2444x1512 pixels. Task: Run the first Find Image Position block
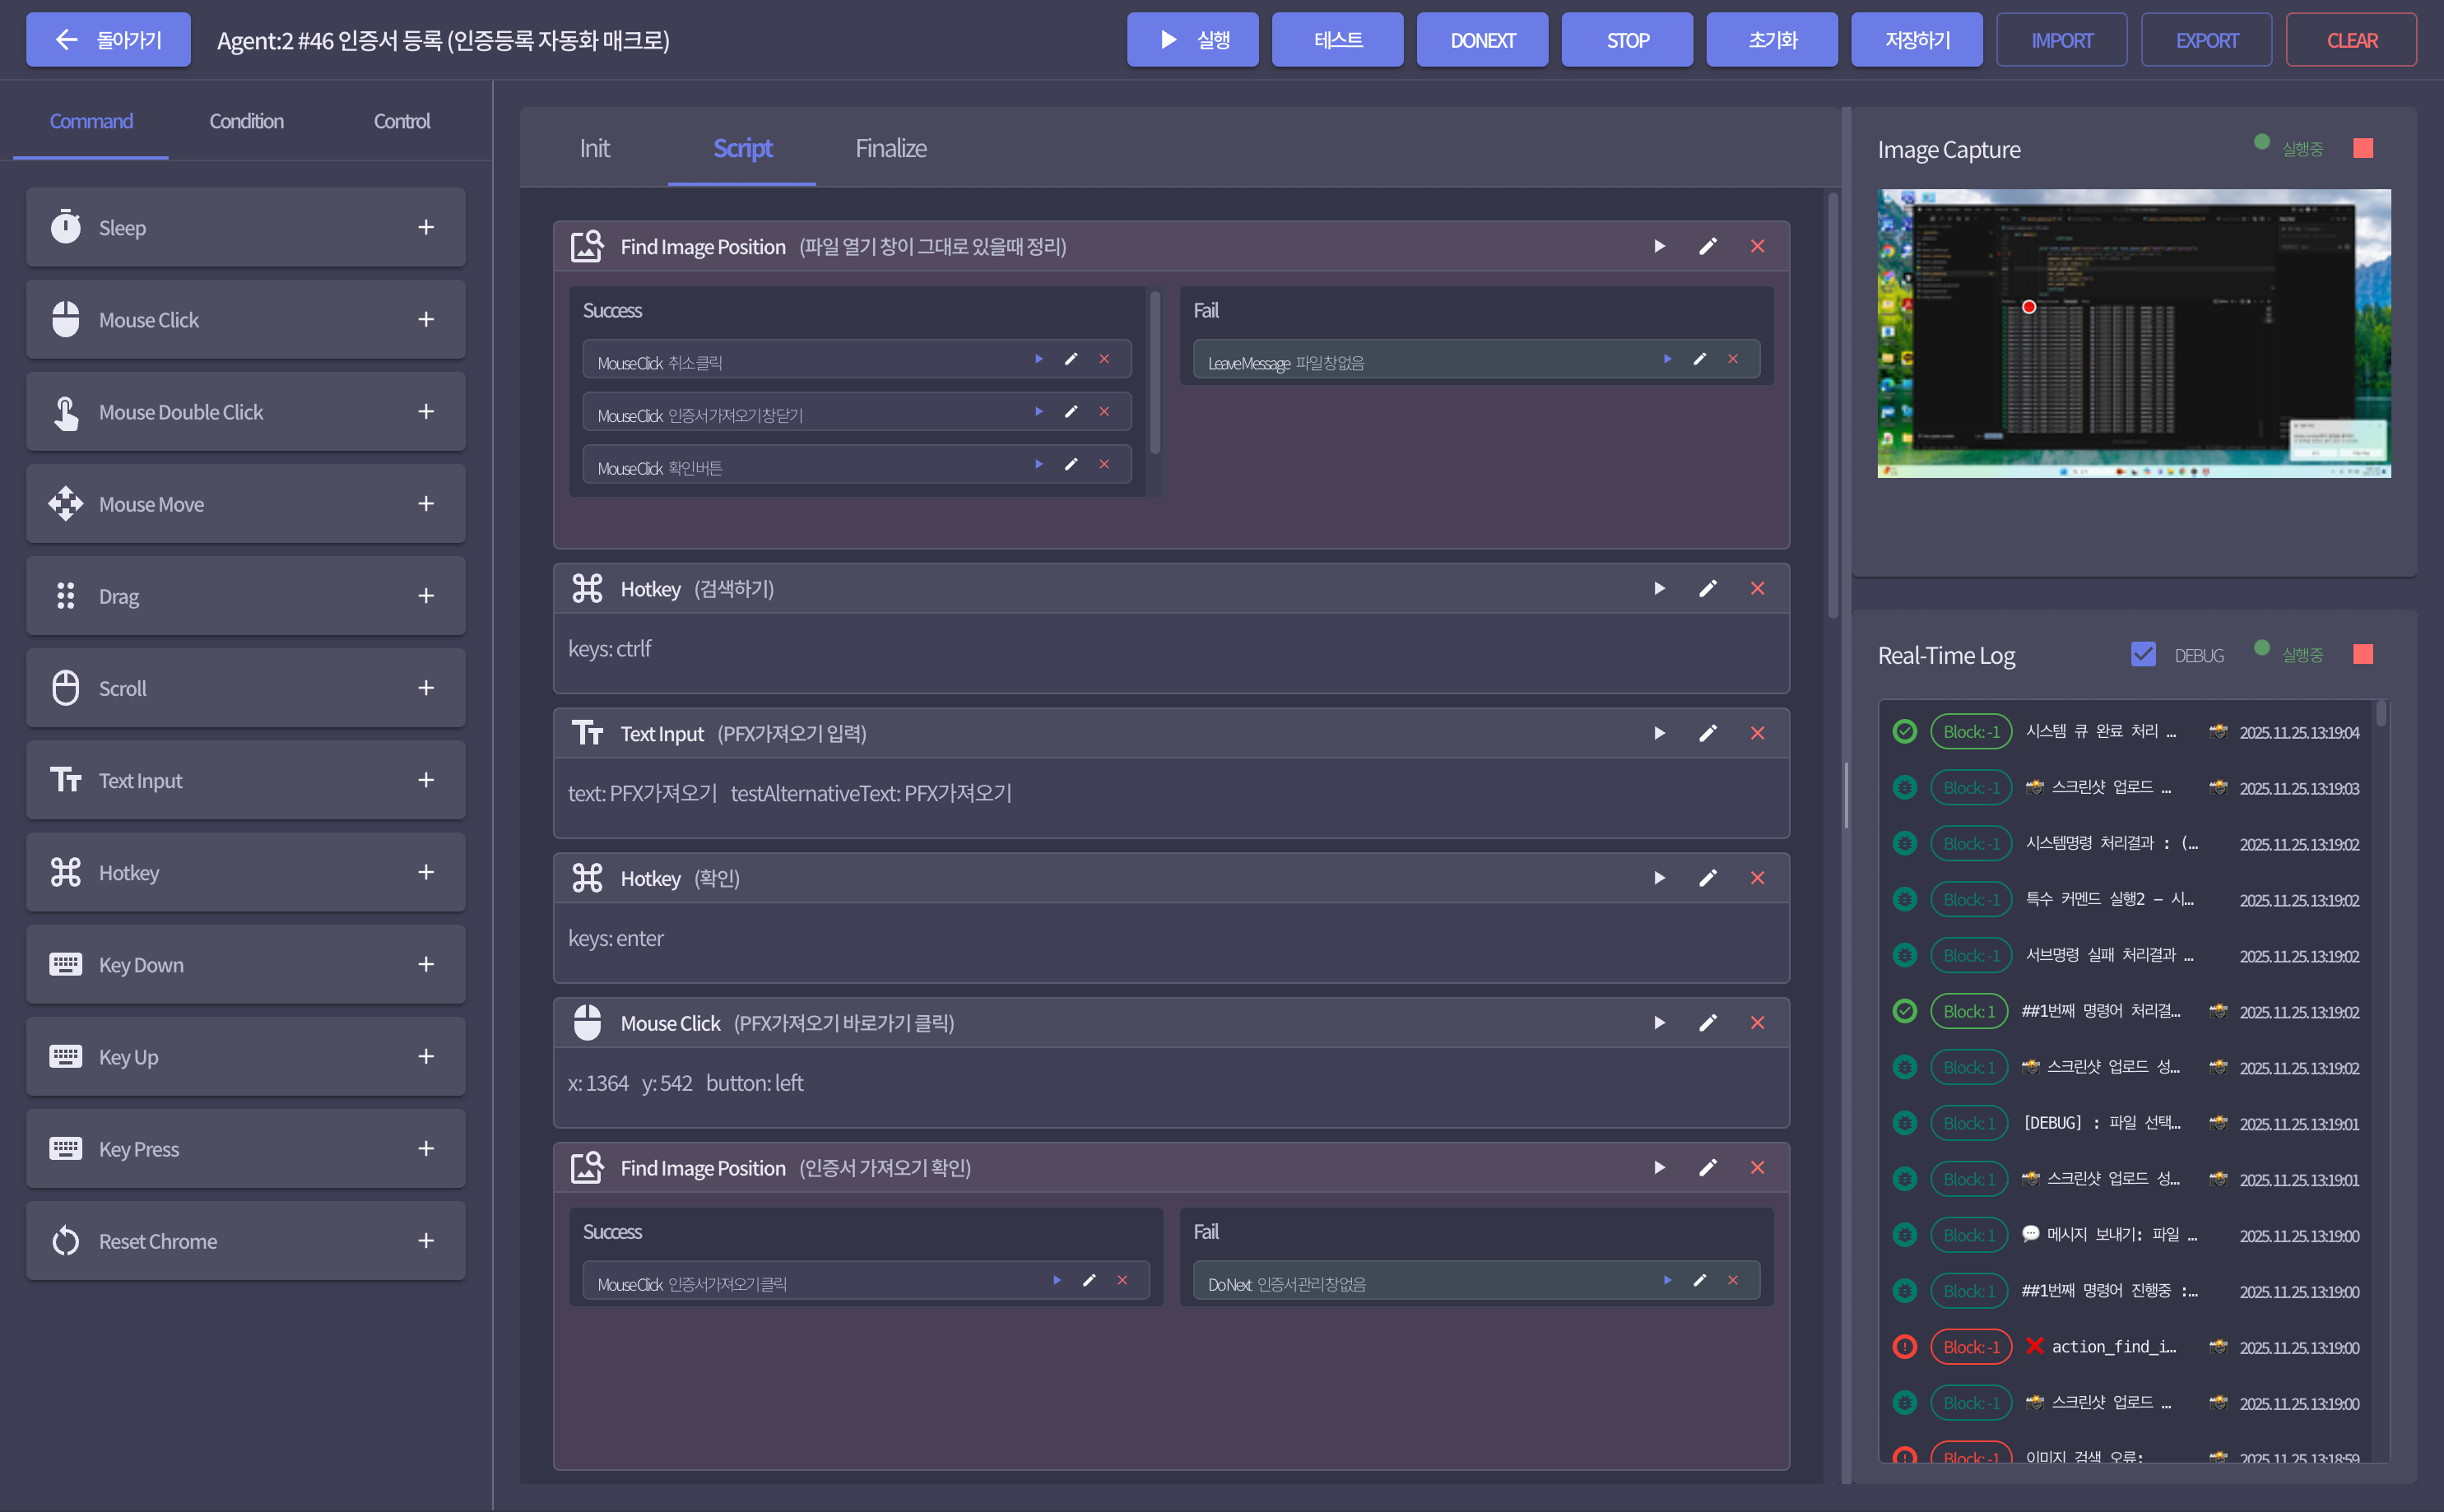(x=1659, y=246)
